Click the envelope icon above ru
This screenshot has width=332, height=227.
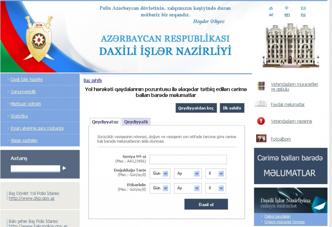(303, 8)
